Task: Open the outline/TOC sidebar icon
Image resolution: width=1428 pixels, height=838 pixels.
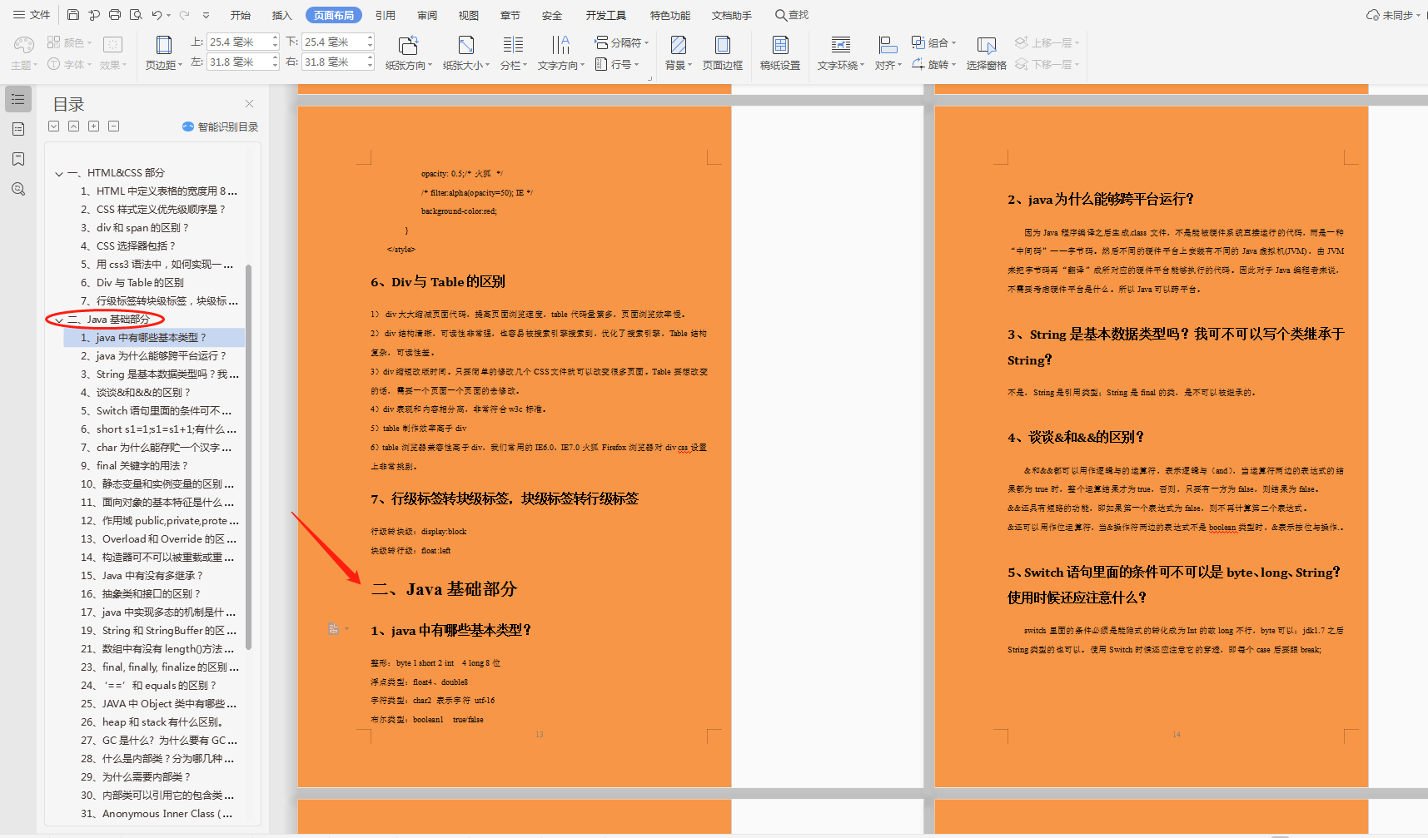Action: coord(18,99)
